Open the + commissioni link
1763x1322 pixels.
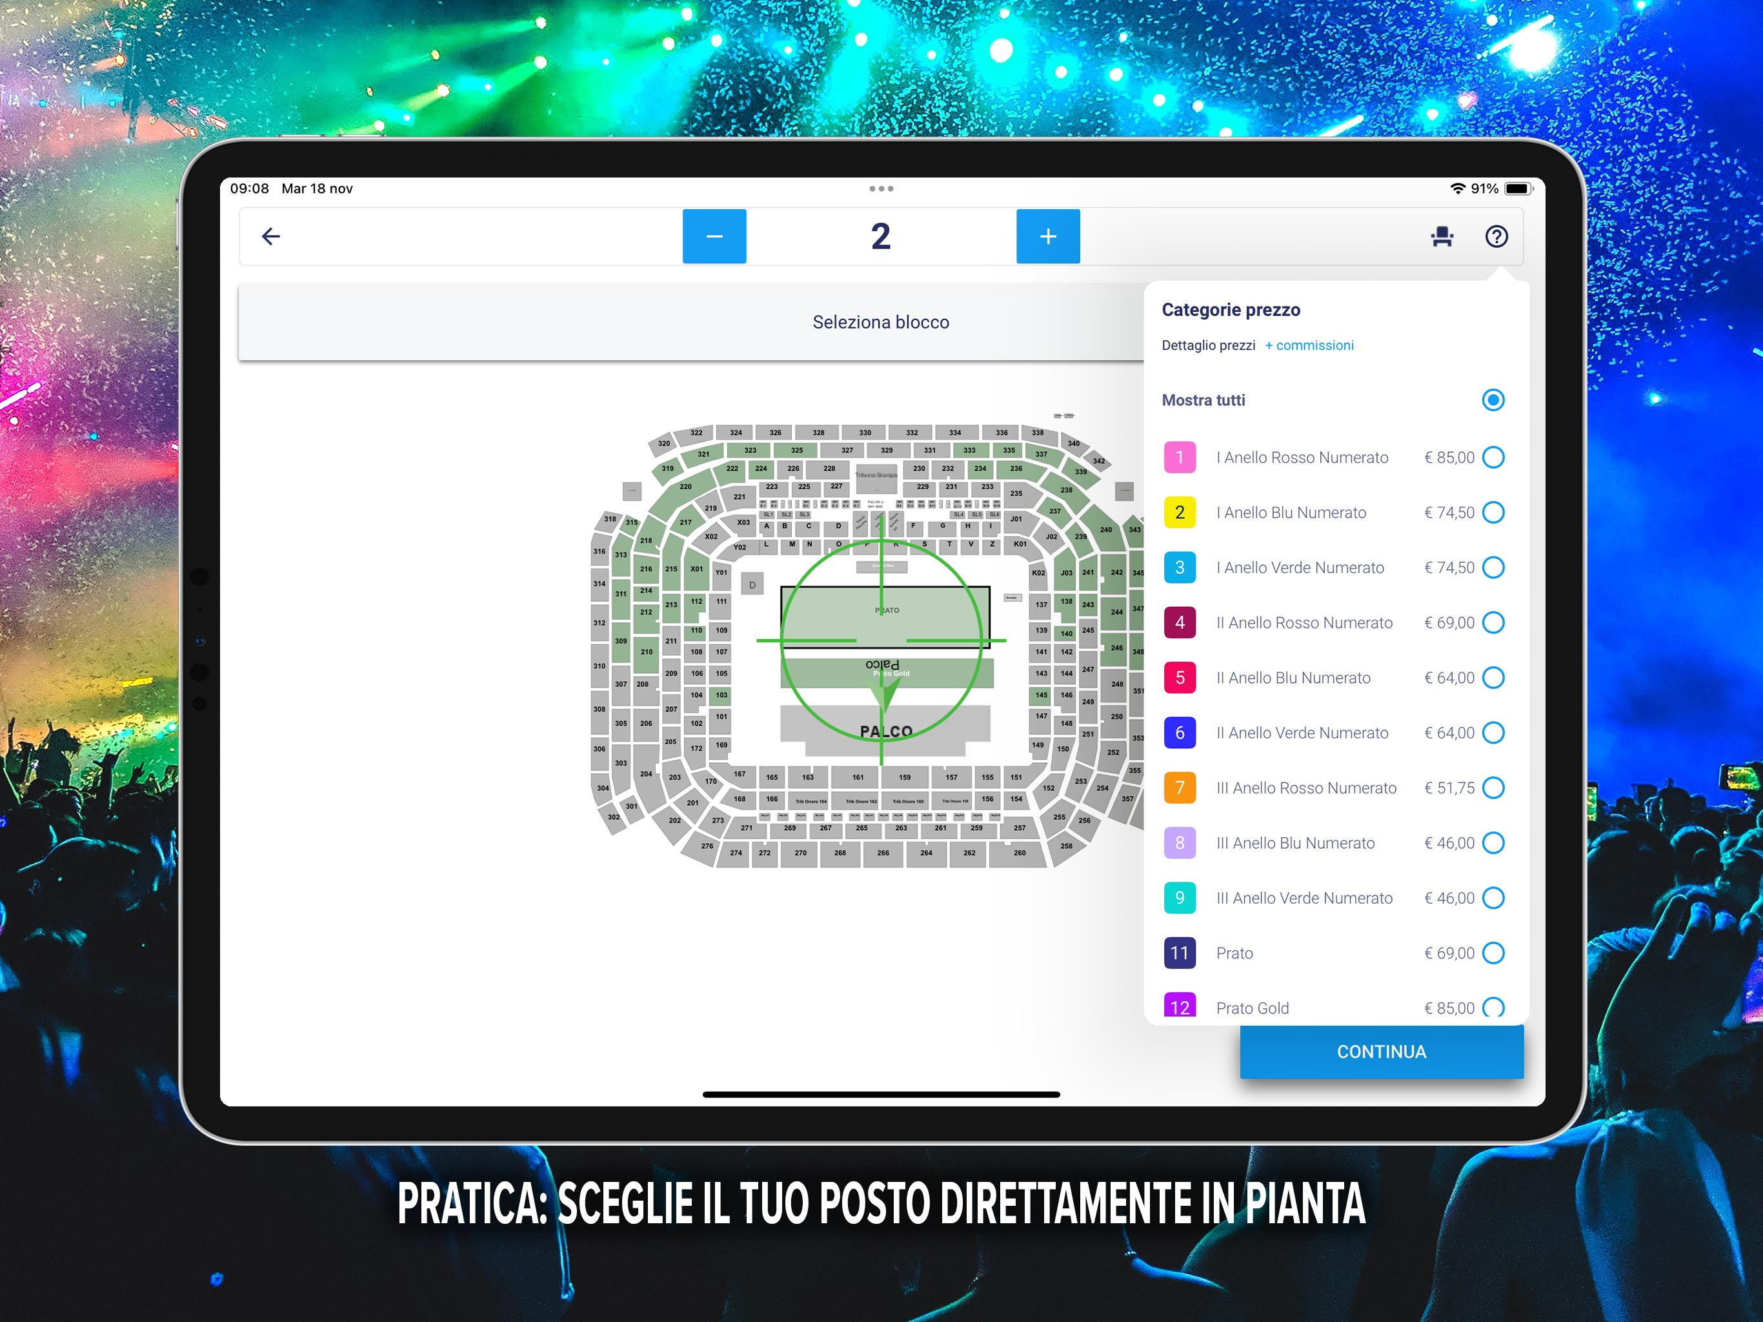click(x=1309, y=345)
